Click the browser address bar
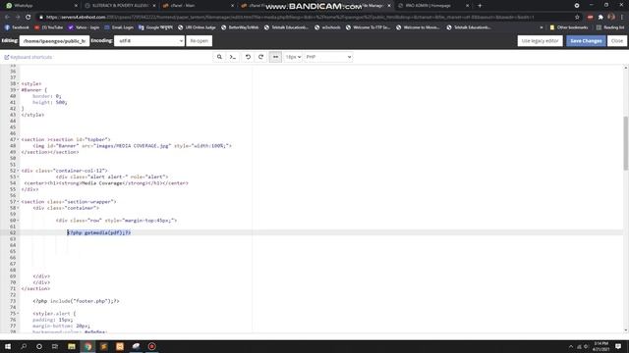This screenshot has width=629, height=353. (x=305, y=18)
